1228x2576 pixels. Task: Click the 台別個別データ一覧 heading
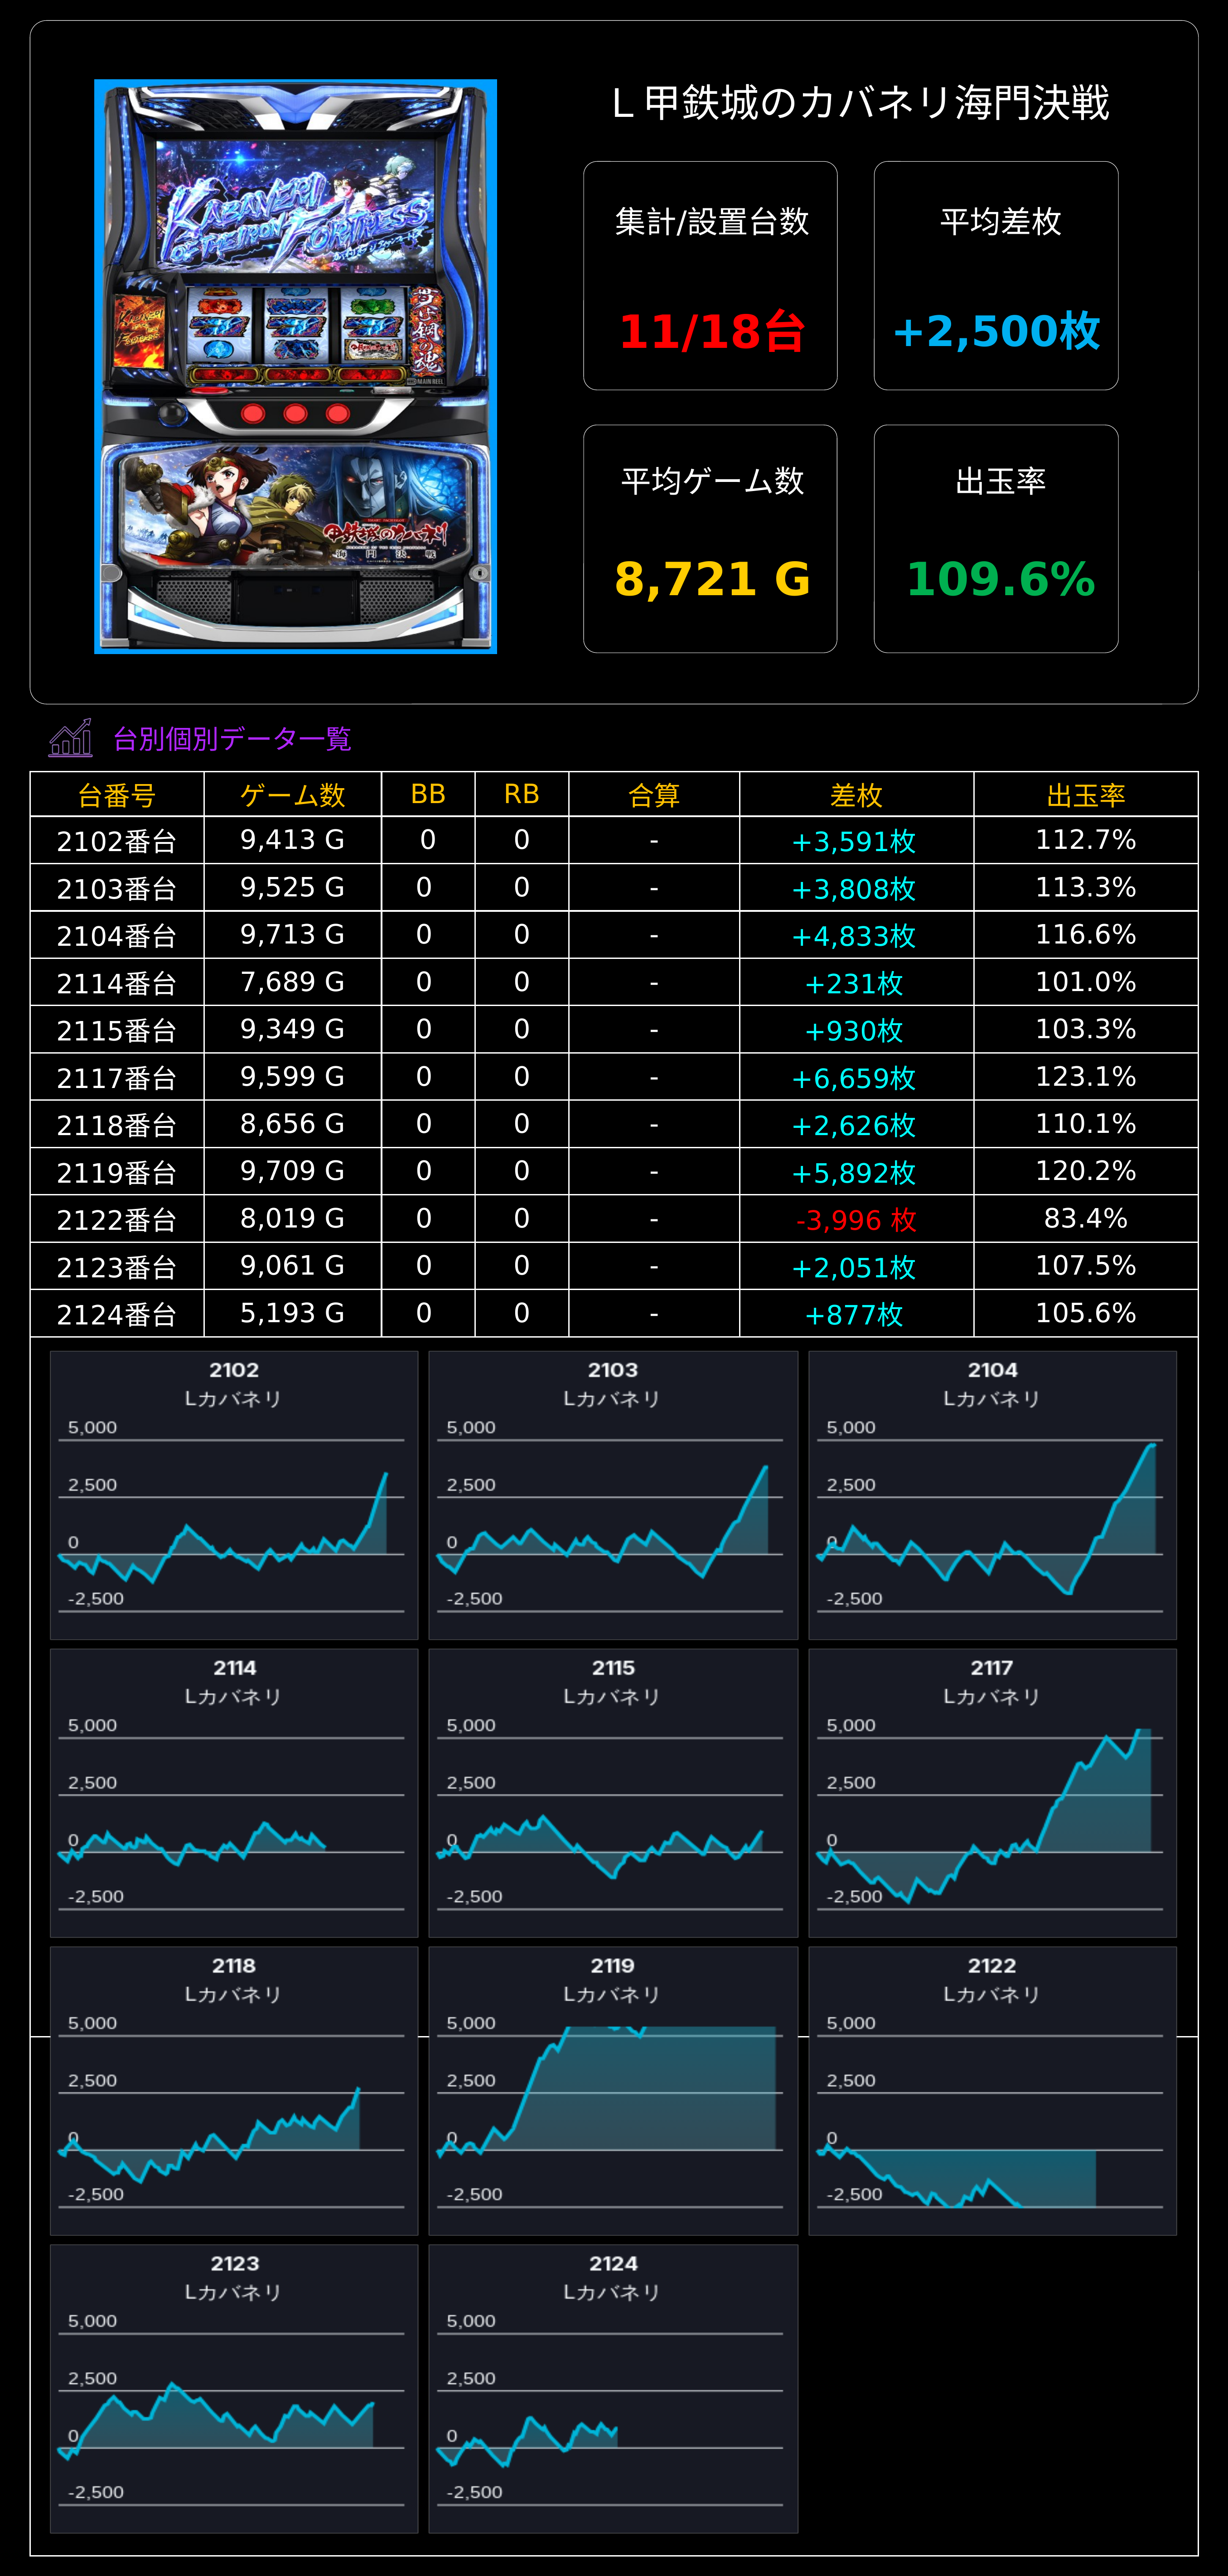232,739
